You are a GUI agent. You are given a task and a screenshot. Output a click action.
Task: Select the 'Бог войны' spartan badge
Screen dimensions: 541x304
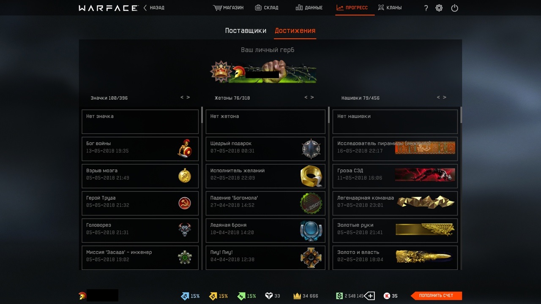(140, 149)
